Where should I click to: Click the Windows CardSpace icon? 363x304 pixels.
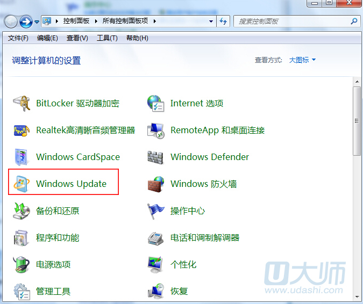21,157
